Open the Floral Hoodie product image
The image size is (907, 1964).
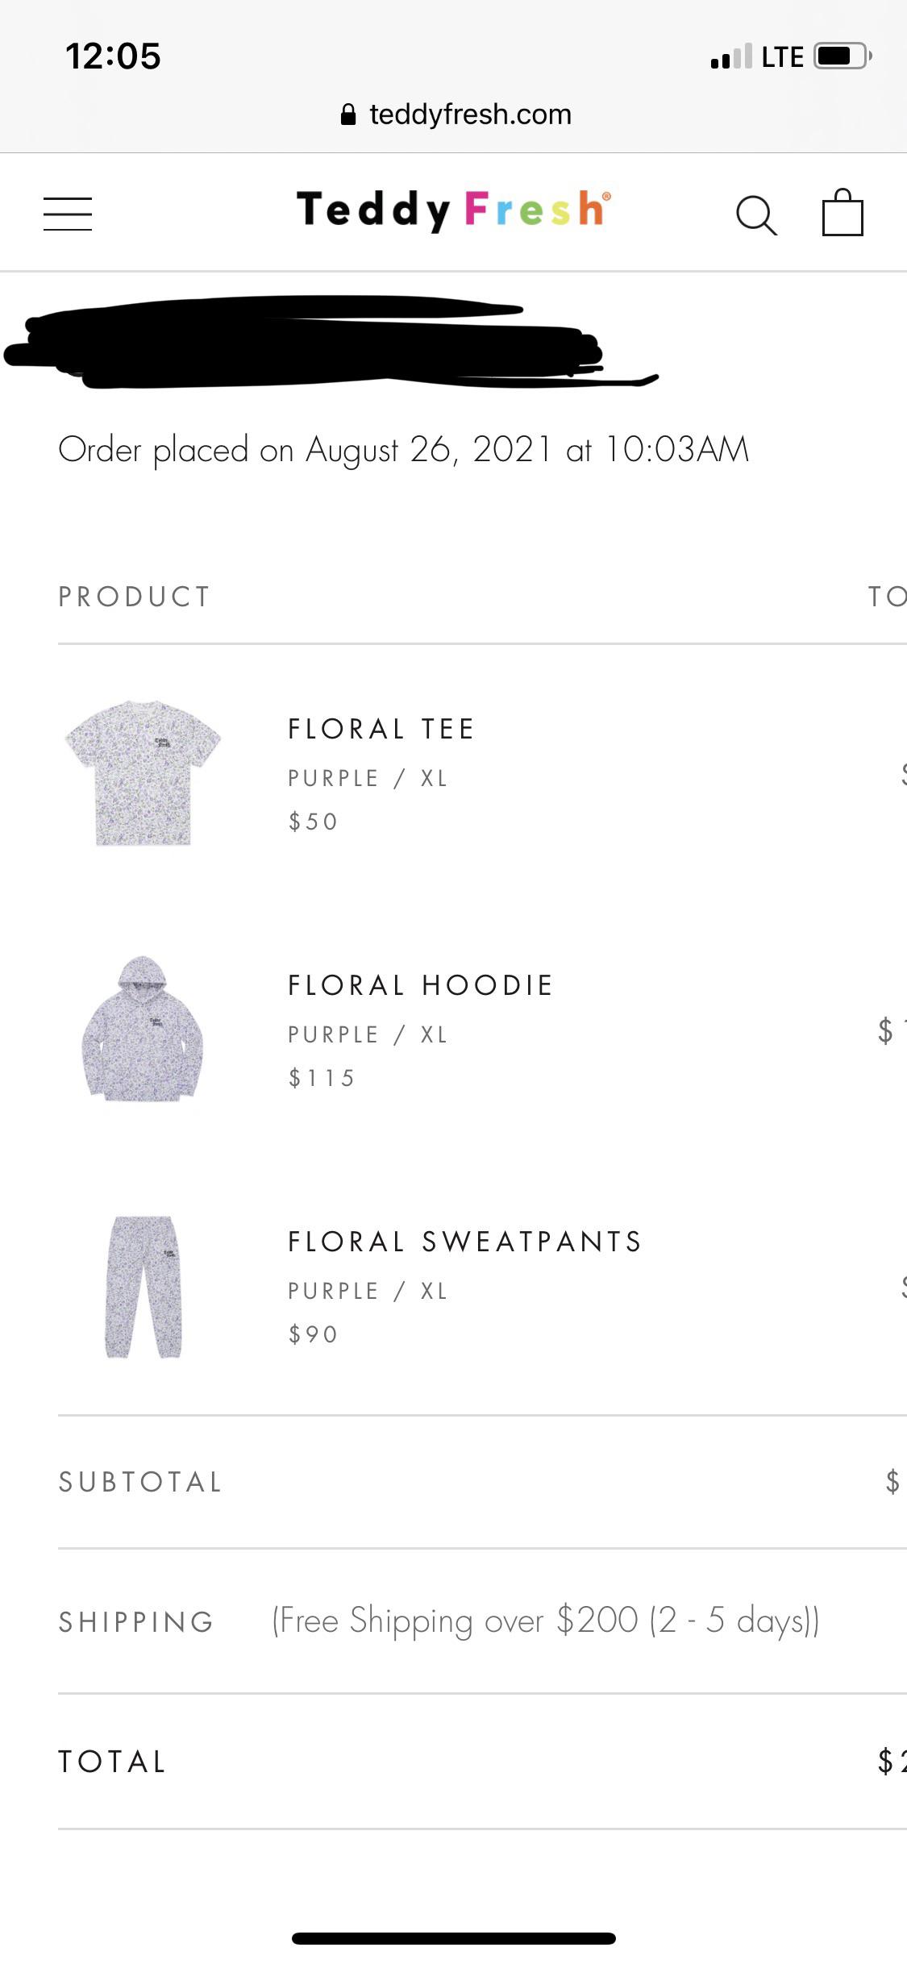[x=143, y=1028]
